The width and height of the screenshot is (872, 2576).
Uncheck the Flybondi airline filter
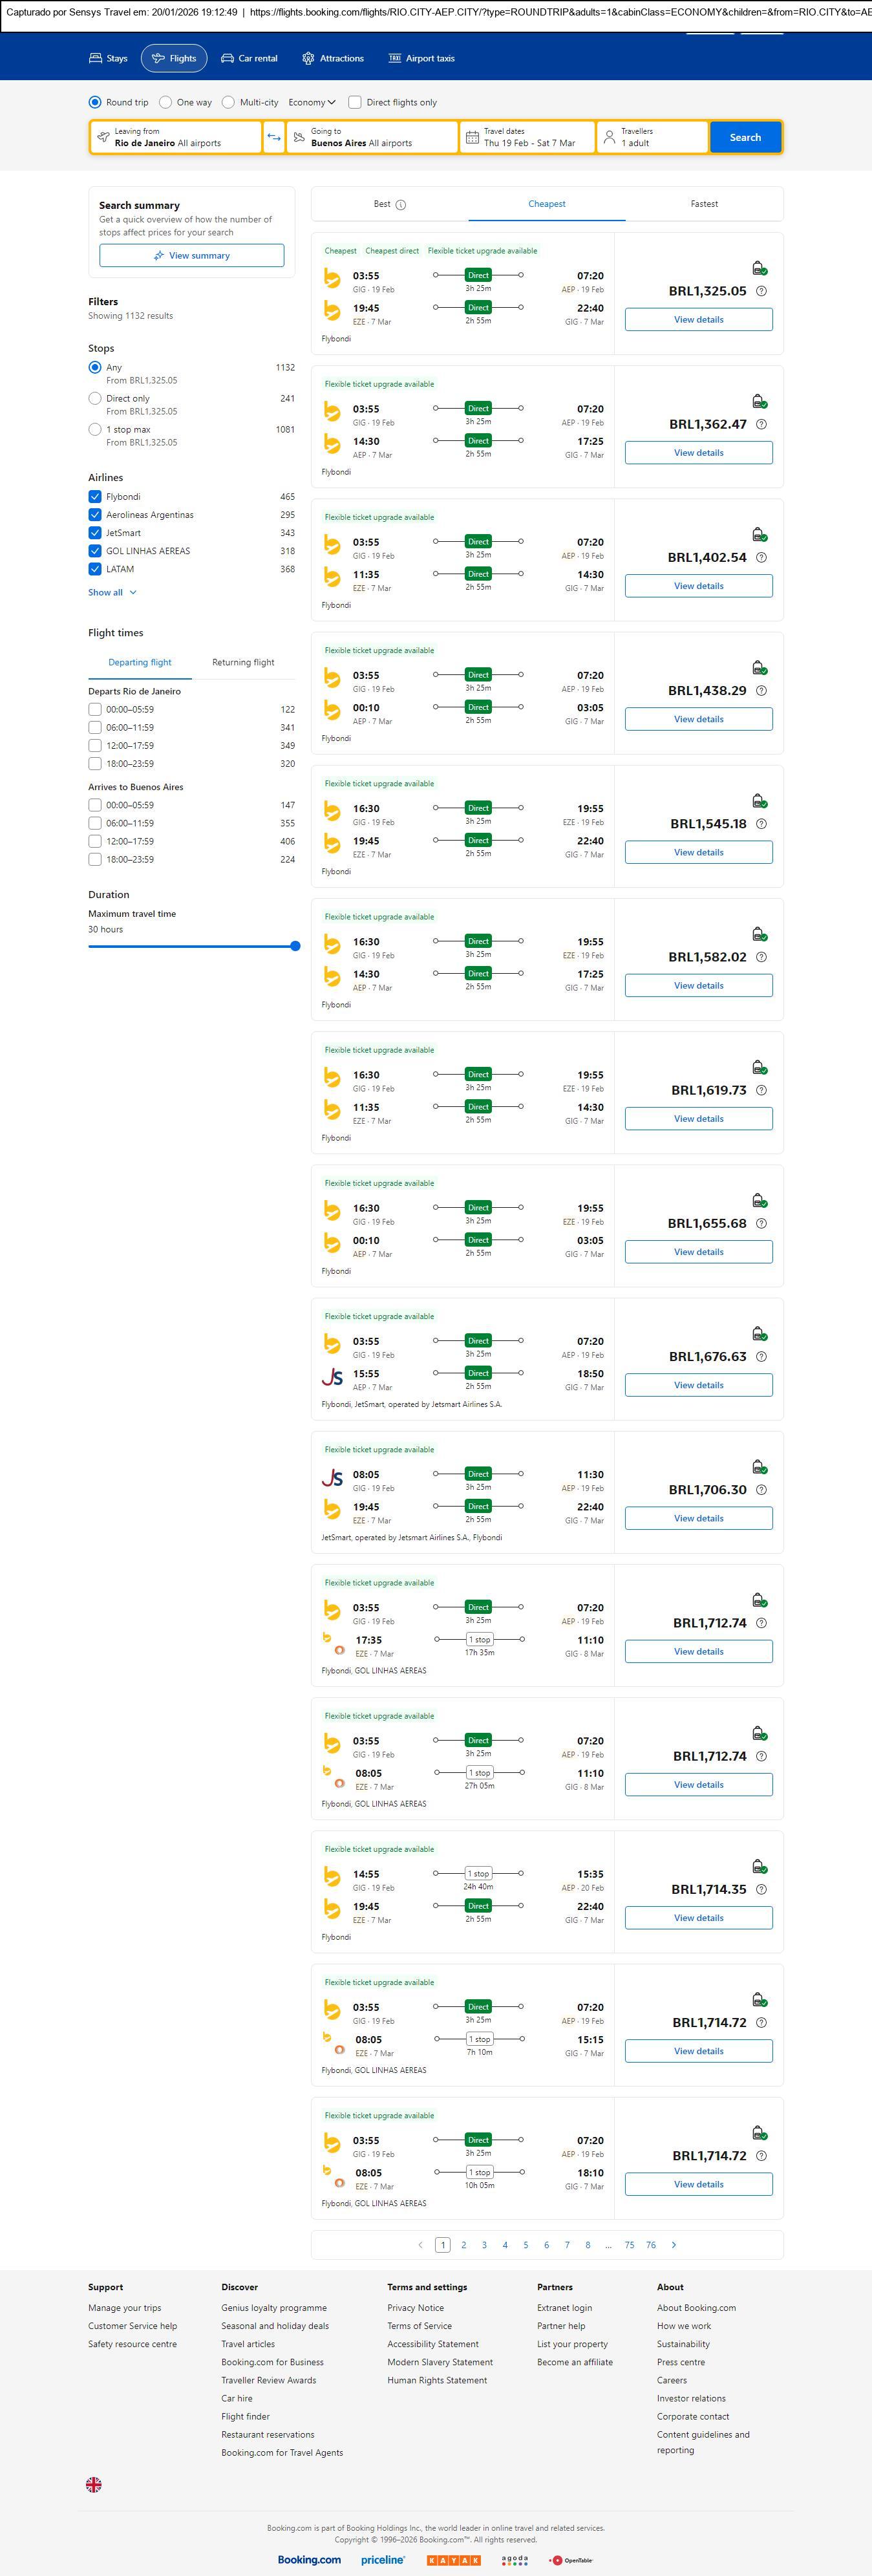[95, 497]
